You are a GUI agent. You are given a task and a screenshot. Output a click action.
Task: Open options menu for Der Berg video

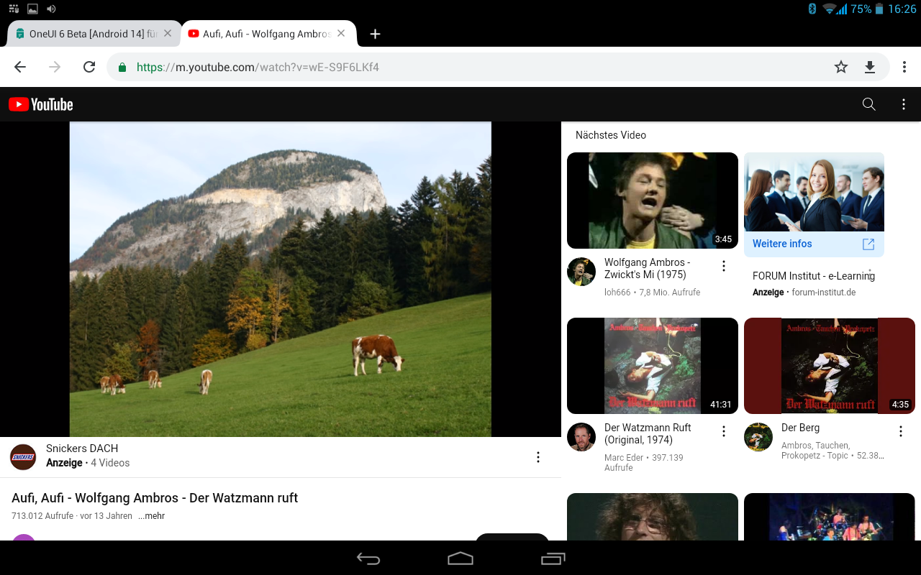900,431
